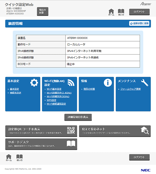Click the 設定用QR コードを表示 banner
This screenshot has height=174, width=156.
pos(41,131)
